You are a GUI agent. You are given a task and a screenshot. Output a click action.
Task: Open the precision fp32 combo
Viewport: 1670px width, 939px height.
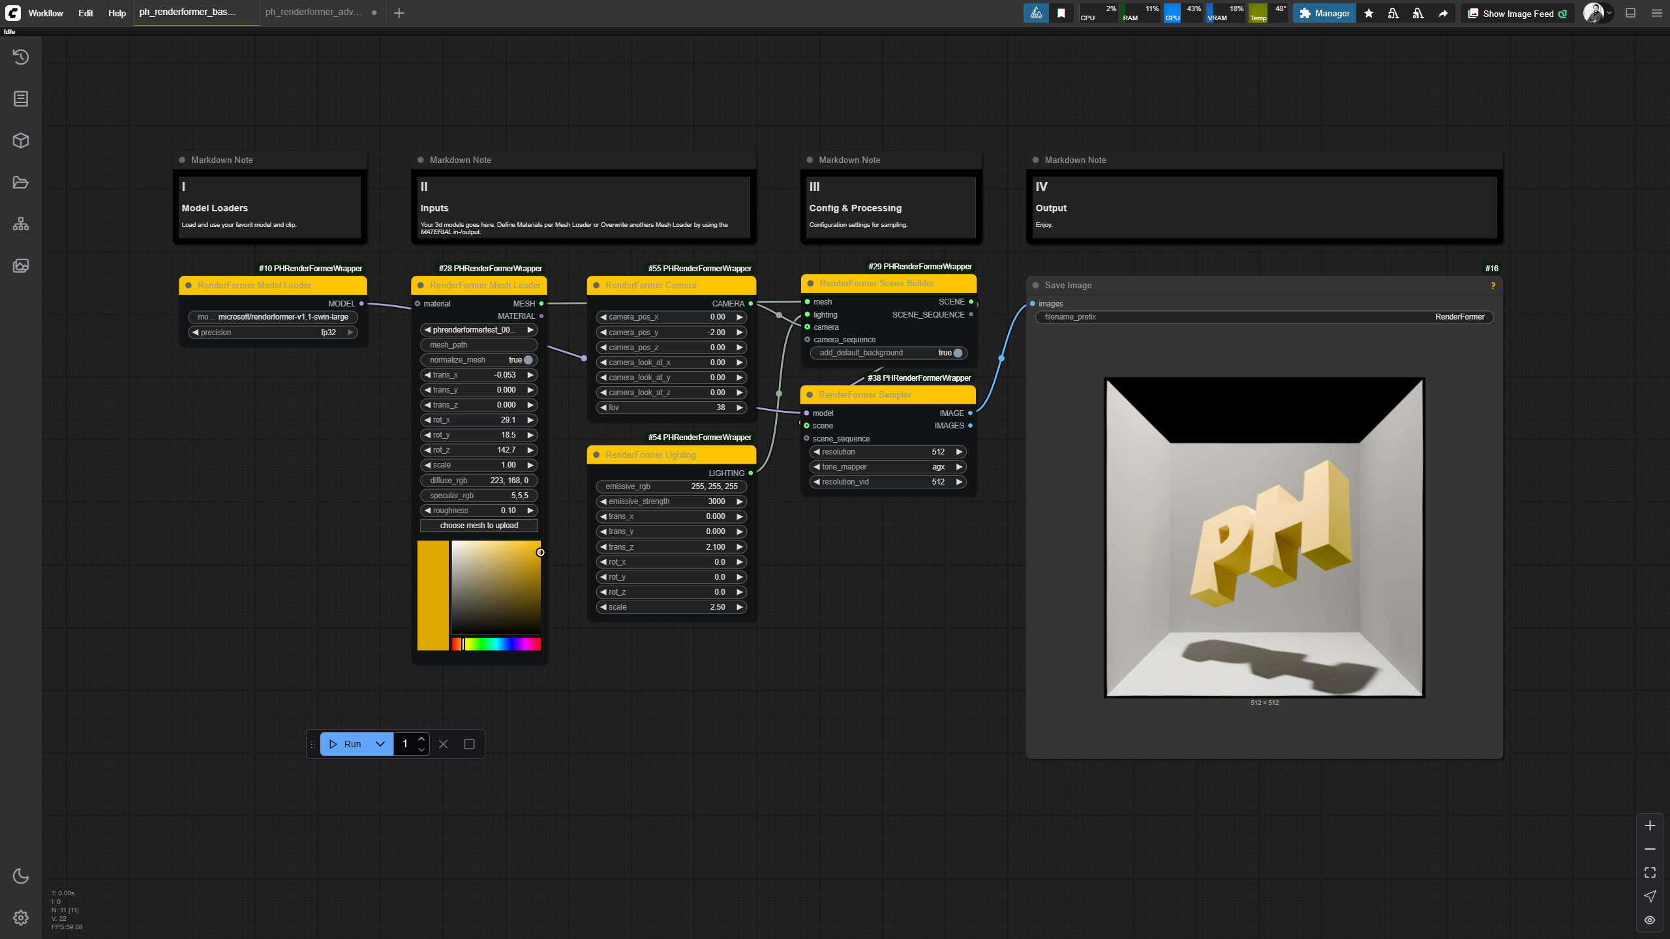click(x=273, y=333)
